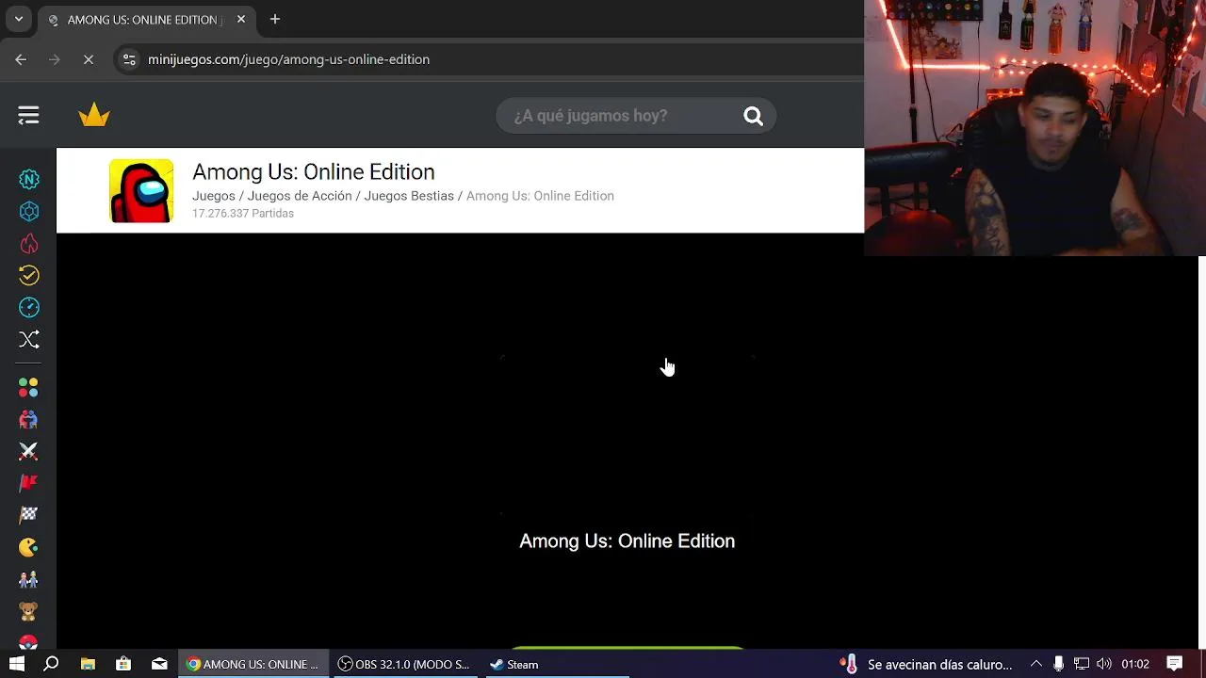Open the teddy bear category icon

click(x=28, y=611)
